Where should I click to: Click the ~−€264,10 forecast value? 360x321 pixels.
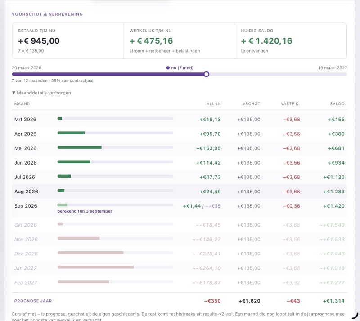tap(207, 268)
